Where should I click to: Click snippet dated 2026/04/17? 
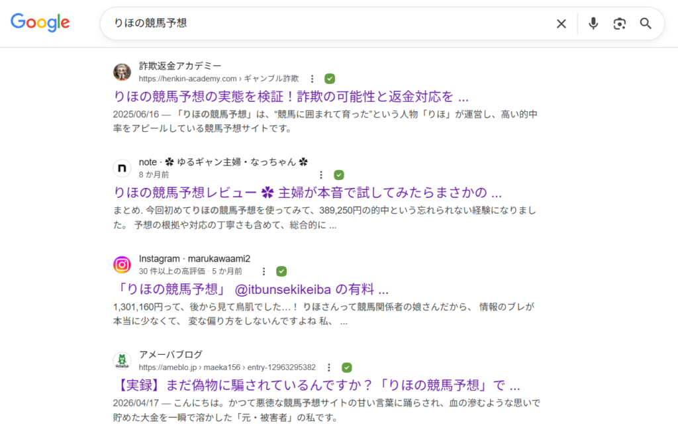pyautogui.click(x=326, y=410)
